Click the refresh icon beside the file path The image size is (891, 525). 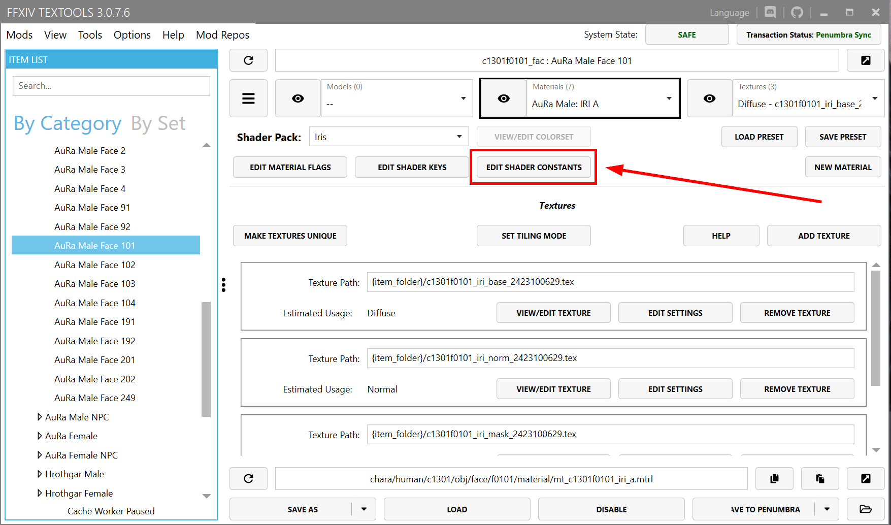[x=248, y=479]
